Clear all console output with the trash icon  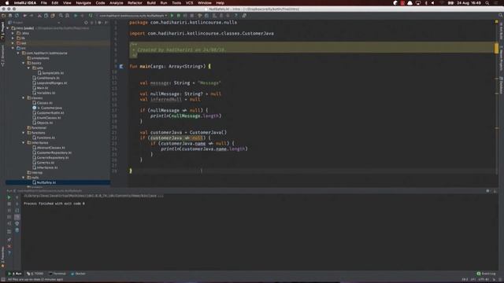(x=17, y=230)
